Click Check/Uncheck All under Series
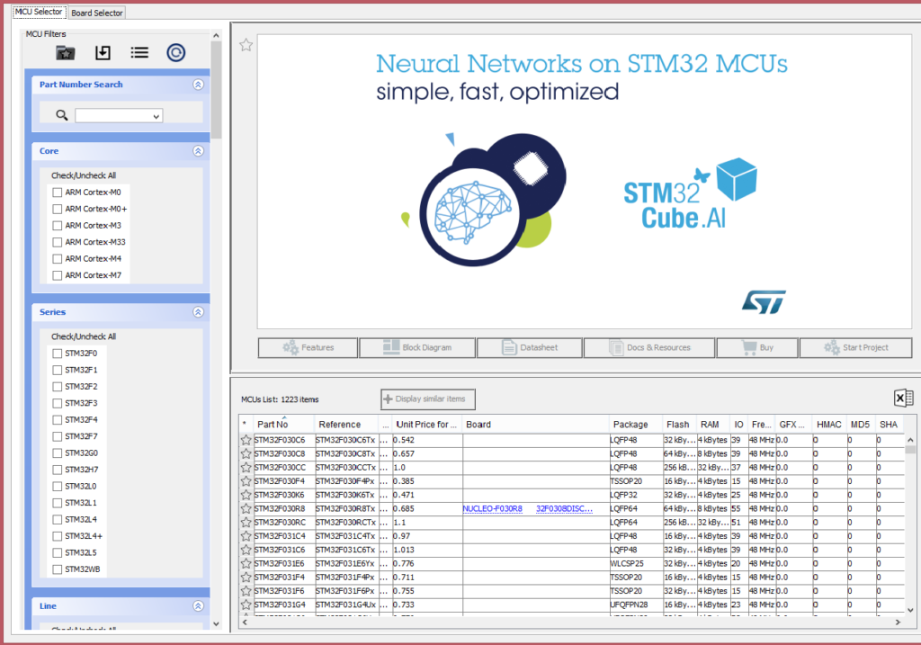The width and height of the screenshot is (921, 645). (84, 336)
